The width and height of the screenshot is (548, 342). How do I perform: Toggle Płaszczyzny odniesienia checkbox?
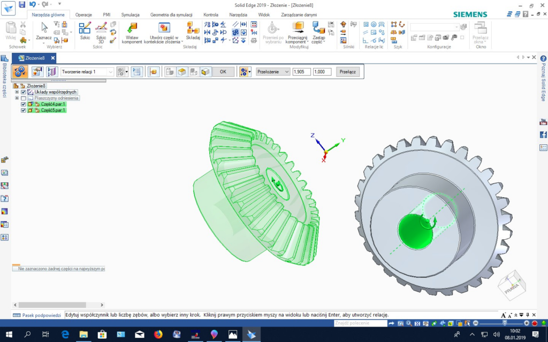pos(24,98)
